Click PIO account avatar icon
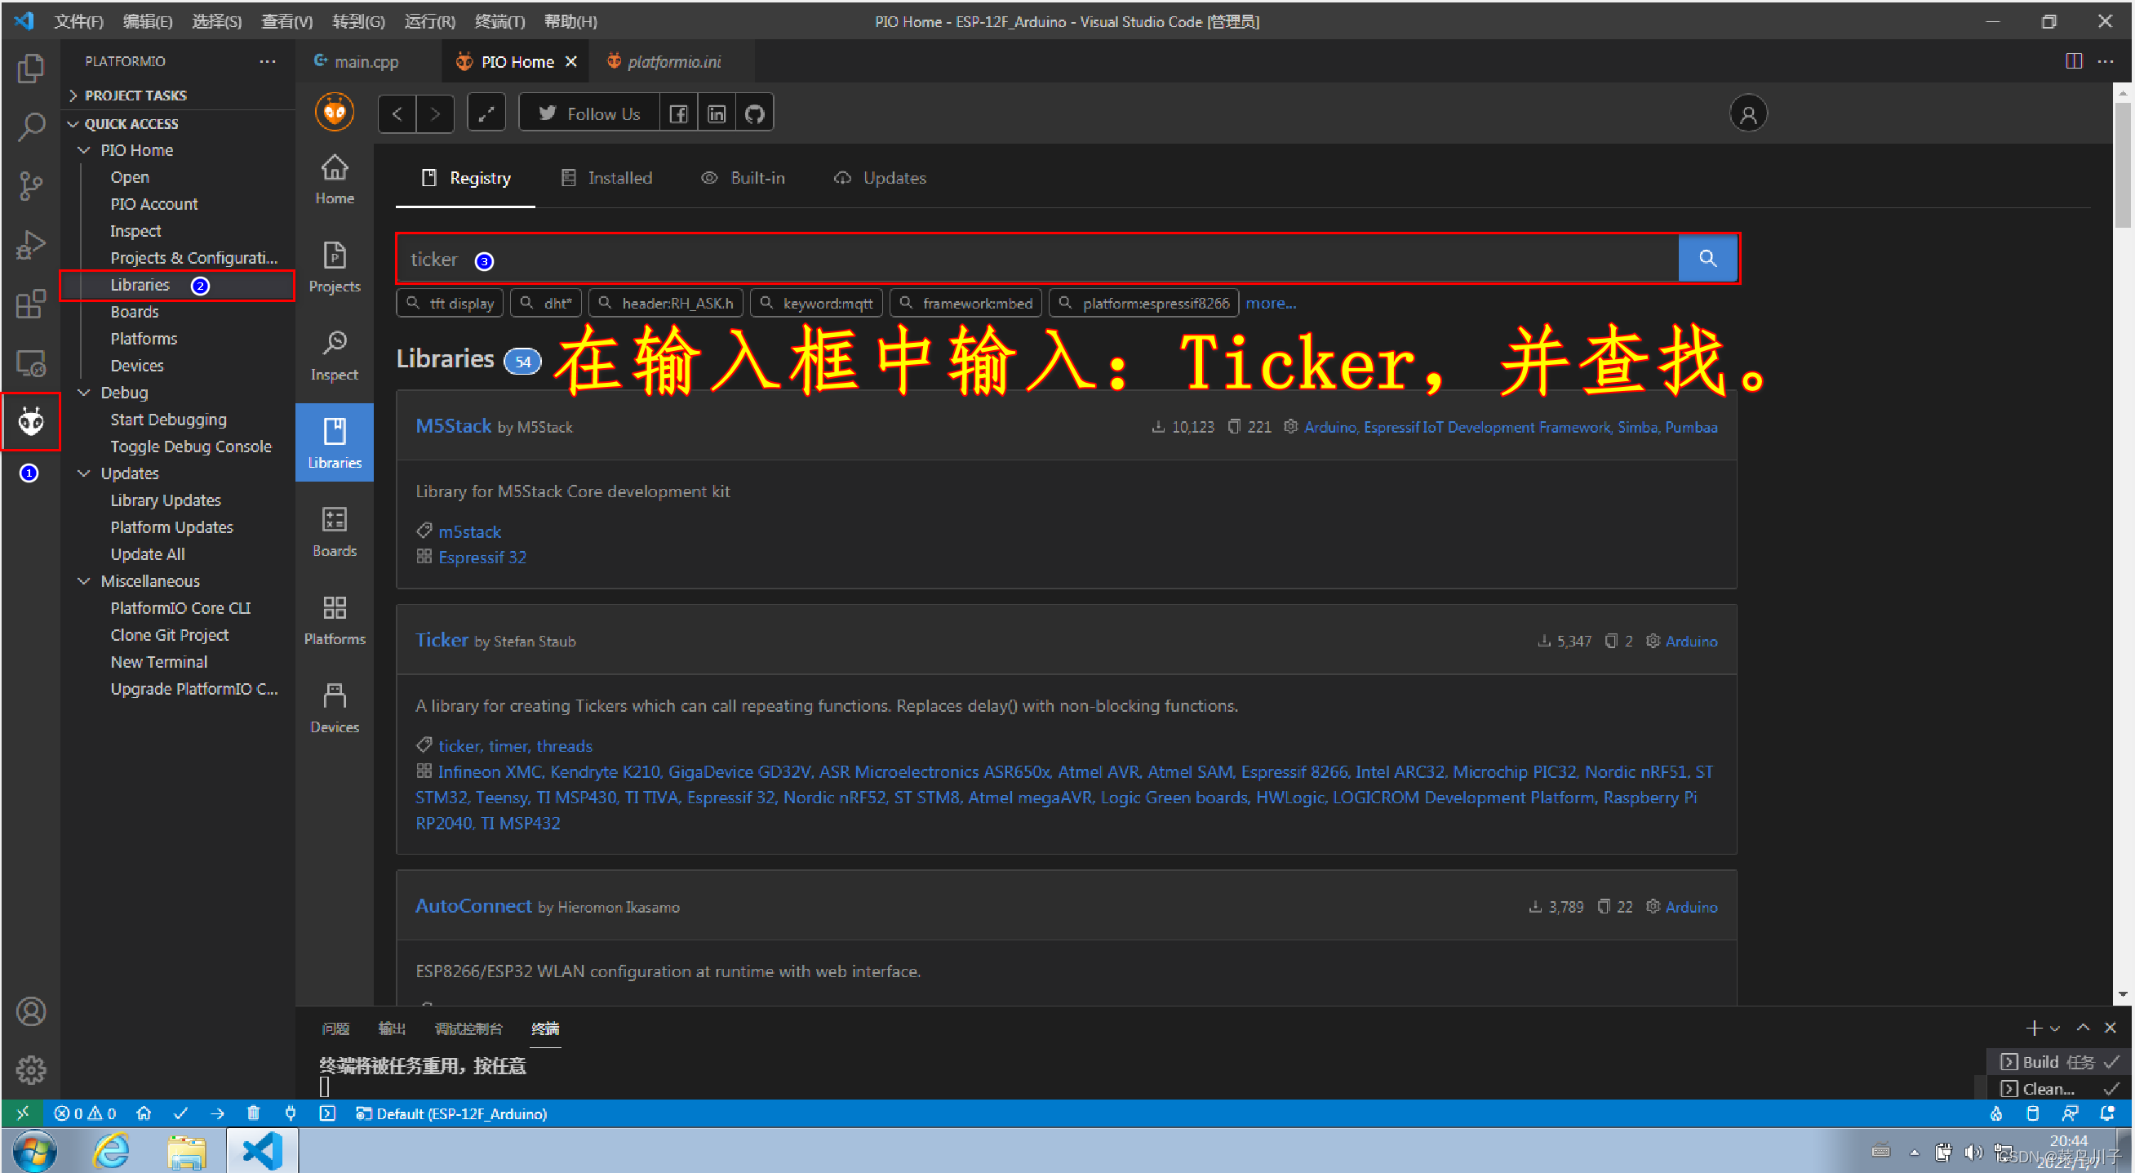 coord(1747,113)
